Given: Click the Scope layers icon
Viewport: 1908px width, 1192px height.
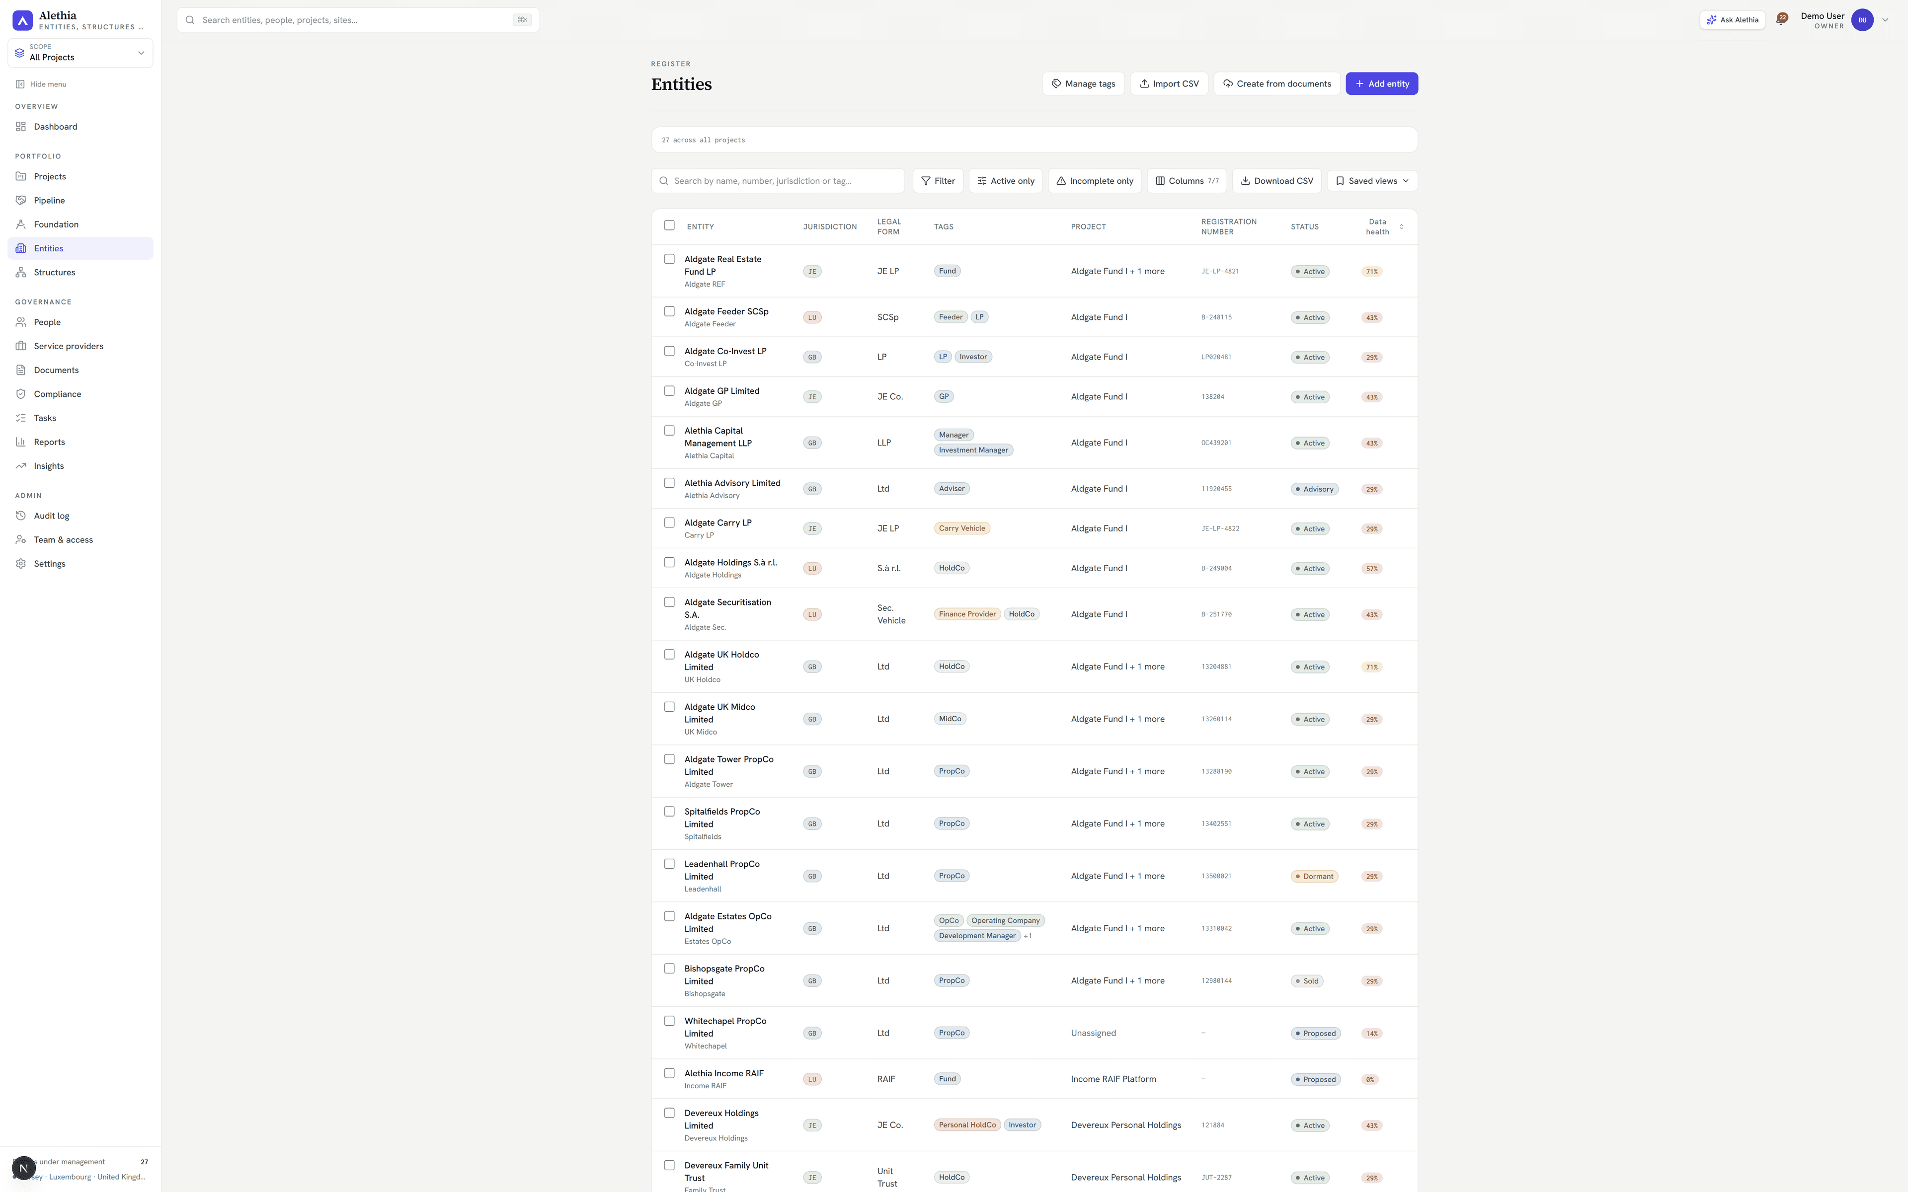Looking at the screenshot, I should tap(20, 53).
